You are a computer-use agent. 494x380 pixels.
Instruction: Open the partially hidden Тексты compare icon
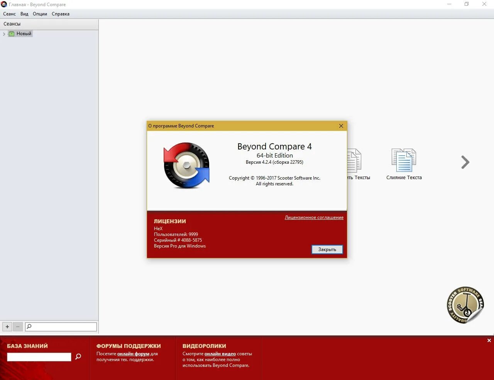click(354, 161)
